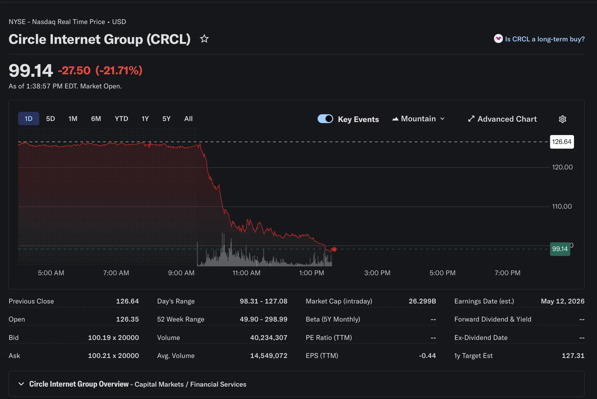Screen dimensions: 597x399
Task: Toggle Key Events off
Action: [x=325, y=119]
